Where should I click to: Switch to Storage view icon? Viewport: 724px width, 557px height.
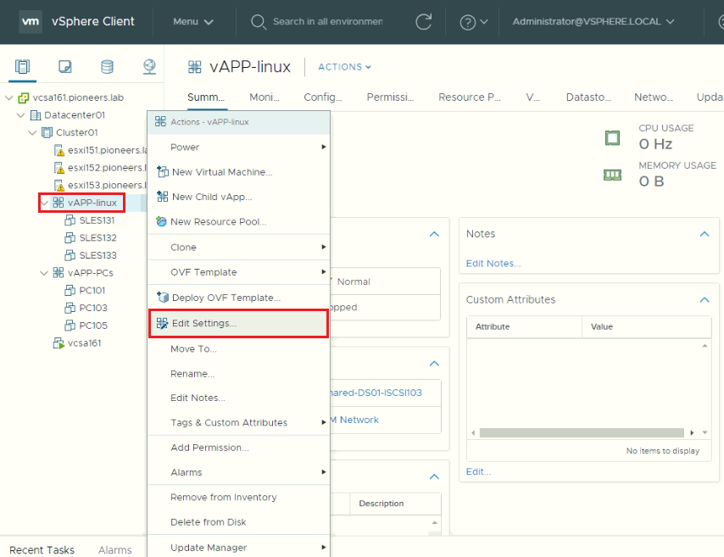click(107, 67)
